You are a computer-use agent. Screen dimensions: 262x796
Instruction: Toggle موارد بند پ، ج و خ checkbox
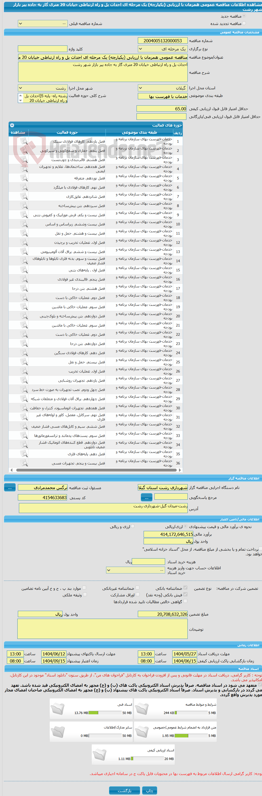[x=84, y=588]
